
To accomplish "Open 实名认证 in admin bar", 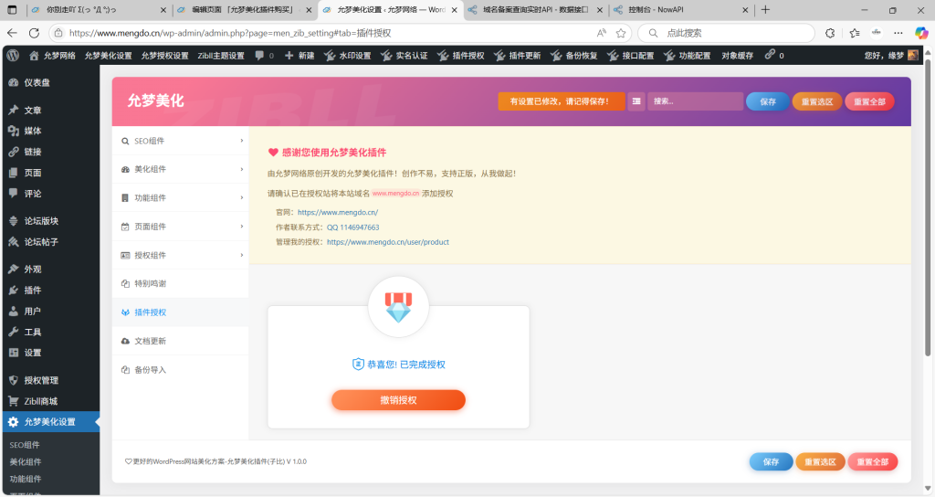I will 404,56.
